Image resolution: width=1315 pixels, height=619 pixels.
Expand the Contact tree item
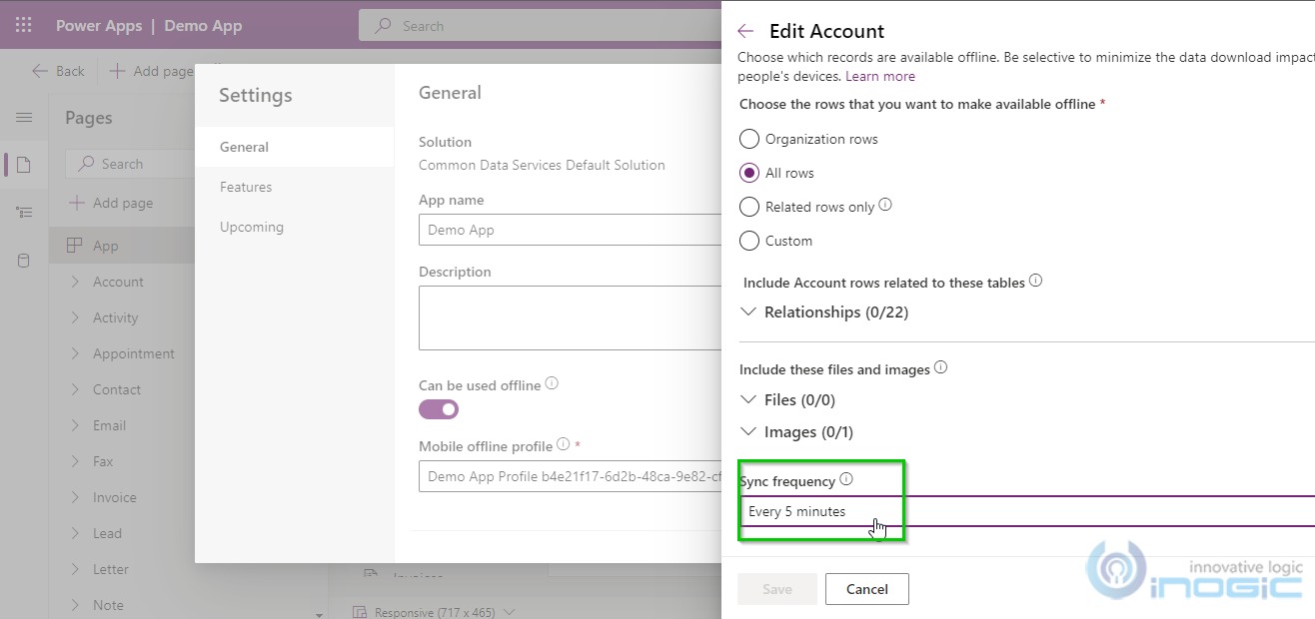(x=75, y=389)
